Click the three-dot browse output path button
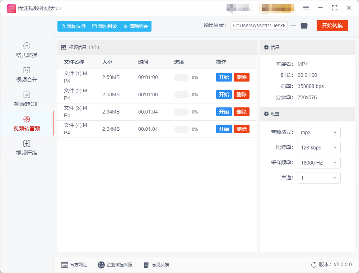Image resolution: width=359 pixels, height=273 pixels. (x=293, y=26)
